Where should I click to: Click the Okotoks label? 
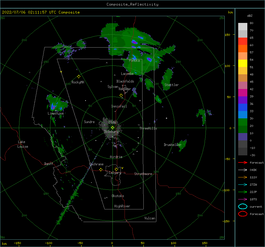tap(118, 196)
